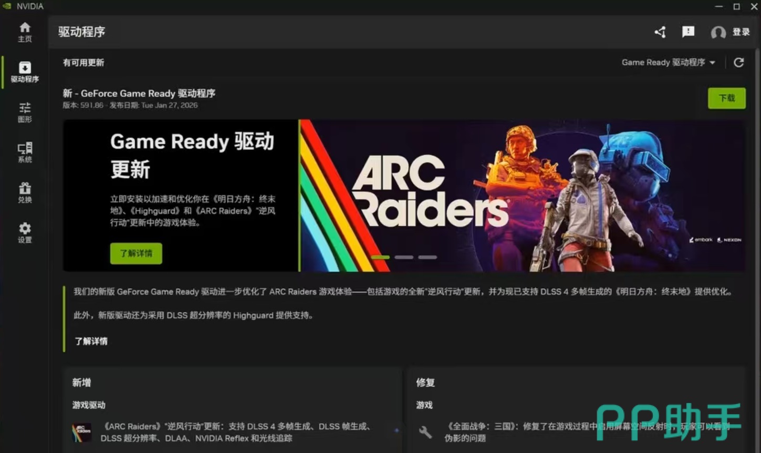Select the second banner carousel indicator
Viewport: 761px width, 453px height.
[x=404, y=258]
